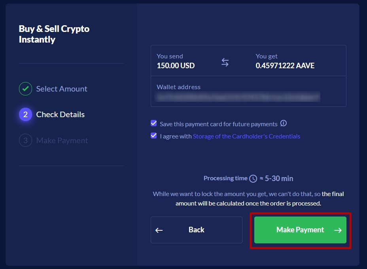Click the 0.45971222 AAVE amount
The image size is (367, 269).
pyautogui.click(x=285, y=65)
